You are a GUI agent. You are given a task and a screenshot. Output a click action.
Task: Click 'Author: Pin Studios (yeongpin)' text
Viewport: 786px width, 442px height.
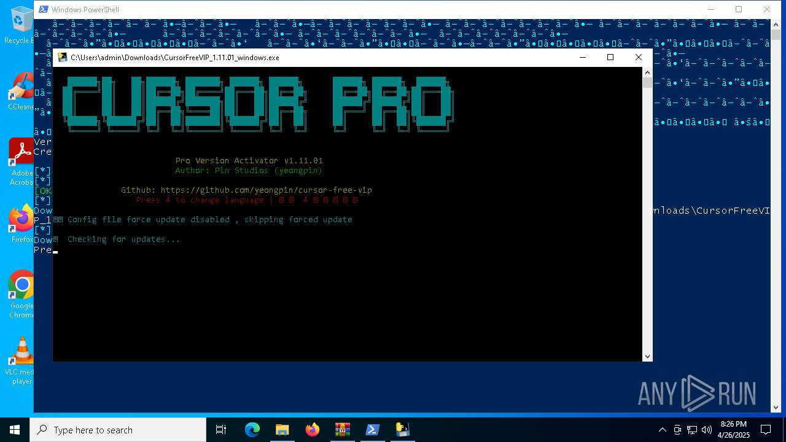tap(249, 170)
